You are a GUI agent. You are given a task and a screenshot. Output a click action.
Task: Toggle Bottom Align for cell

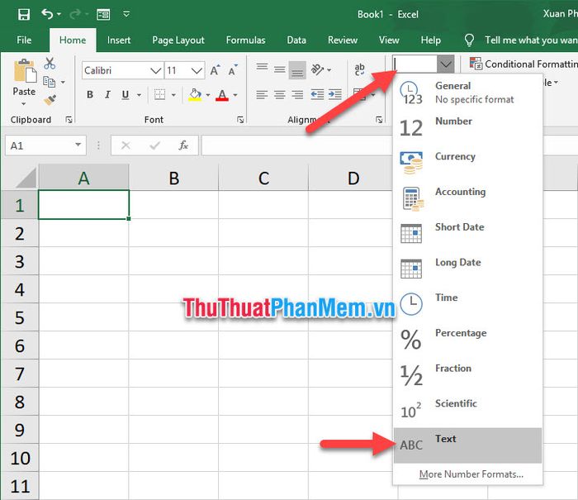(297, 70)
